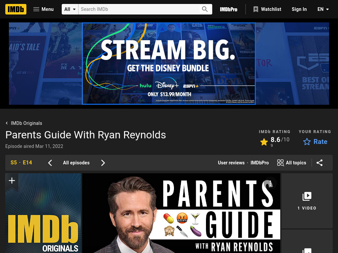338x253 pixels.
Task: Click the magnifier search submit icon
Action: (205, 9)
